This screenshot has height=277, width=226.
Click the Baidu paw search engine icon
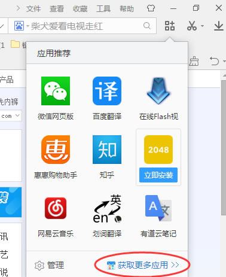pos(19,26)
